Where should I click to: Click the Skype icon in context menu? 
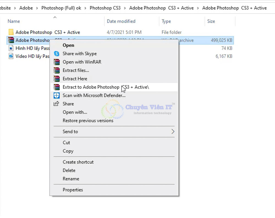(x=56, y=54)
